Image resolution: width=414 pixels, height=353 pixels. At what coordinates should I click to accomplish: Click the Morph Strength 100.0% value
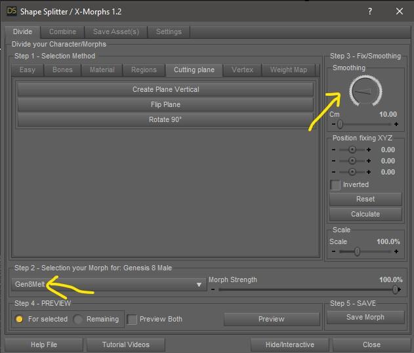pyautogui.click(x=391, y=280)
